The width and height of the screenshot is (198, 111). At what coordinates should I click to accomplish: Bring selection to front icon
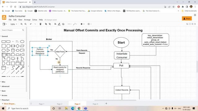tap(46, 24)
